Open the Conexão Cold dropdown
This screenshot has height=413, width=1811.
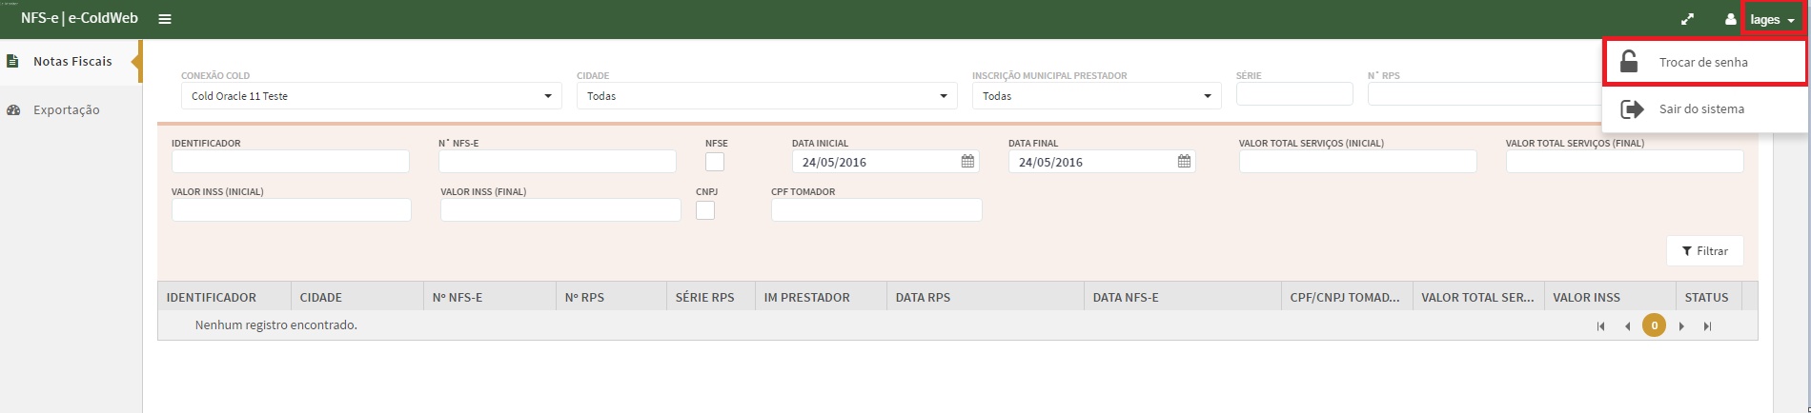(371, 96)
